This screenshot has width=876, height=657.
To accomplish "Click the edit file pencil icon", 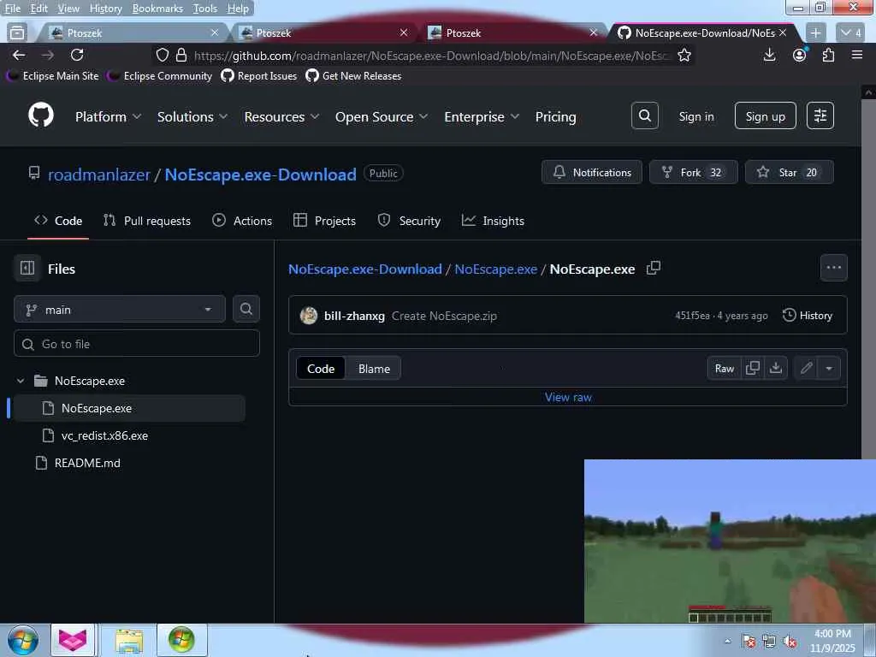I will 806,368.
